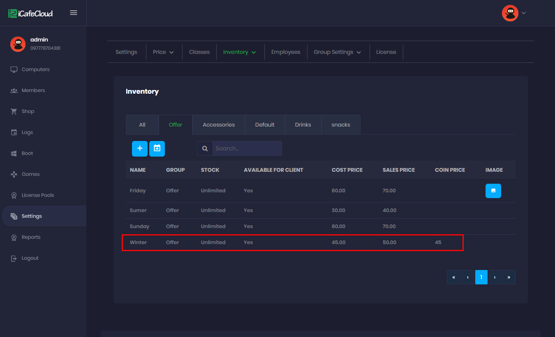Switch to the Drinks inventory tab
The image size is (555, 337).
pyautogui.click(x=303, y=125)
